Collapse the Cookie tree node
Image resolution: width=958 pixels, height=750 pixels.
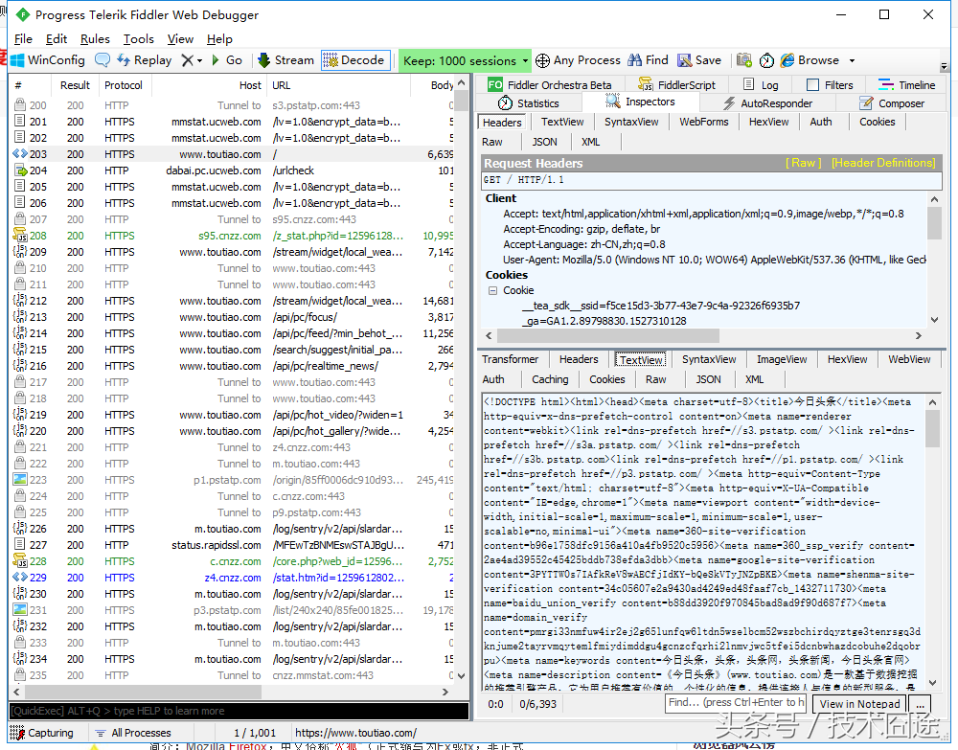(492, 291)
